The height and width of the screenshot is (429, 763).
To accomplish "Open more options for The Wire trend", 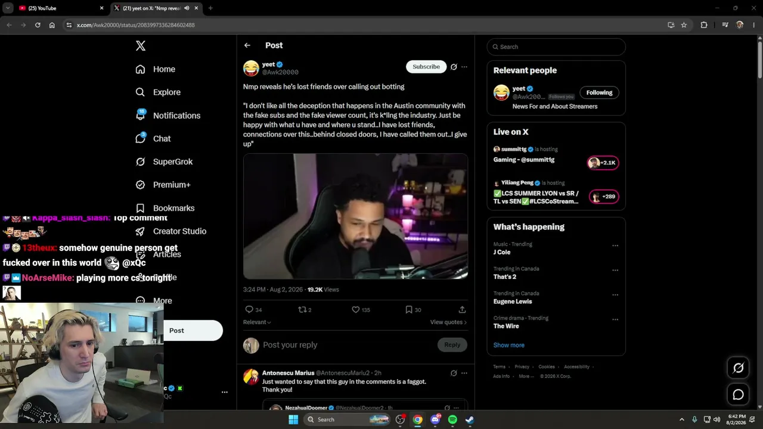I will pyautogui.click(x=615, y=319).
